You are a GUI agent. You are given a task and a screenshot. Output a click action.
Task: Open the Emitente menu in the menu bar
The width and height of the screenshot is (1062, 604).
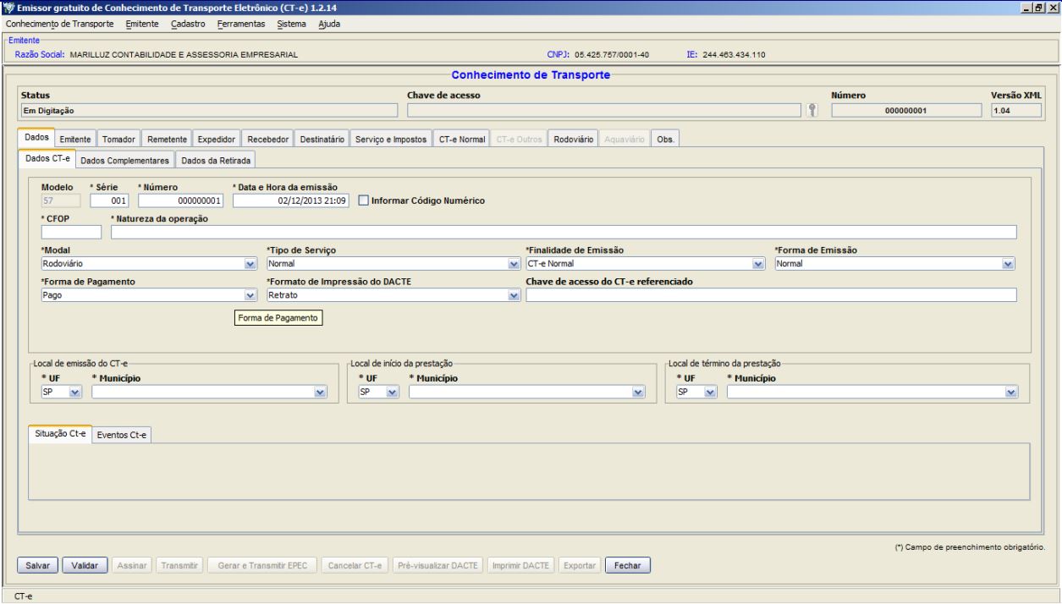pyautogui.click(x=142, y=24)
